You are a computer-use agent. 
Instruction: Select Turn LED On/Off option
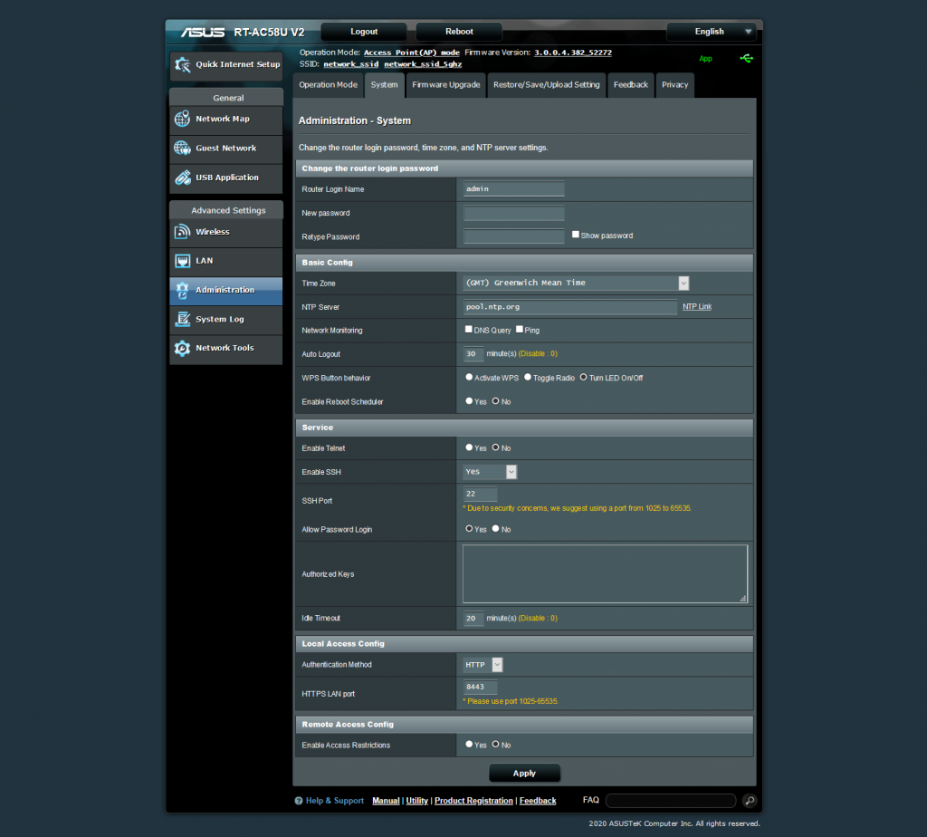pyautogui.click(x=584, y=378)
